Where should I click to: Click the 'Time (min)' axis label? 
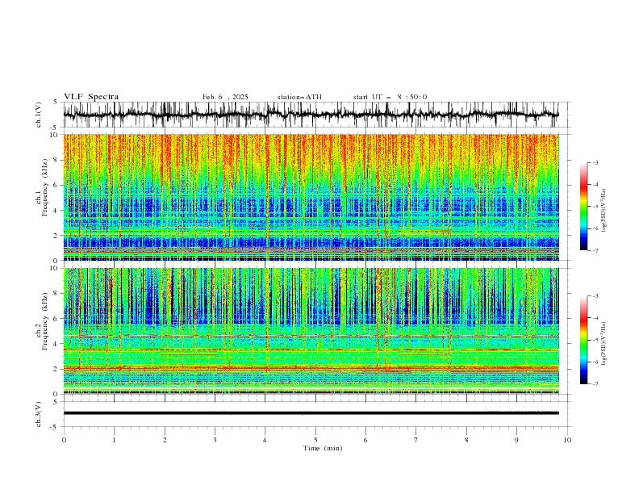point(323,448)
